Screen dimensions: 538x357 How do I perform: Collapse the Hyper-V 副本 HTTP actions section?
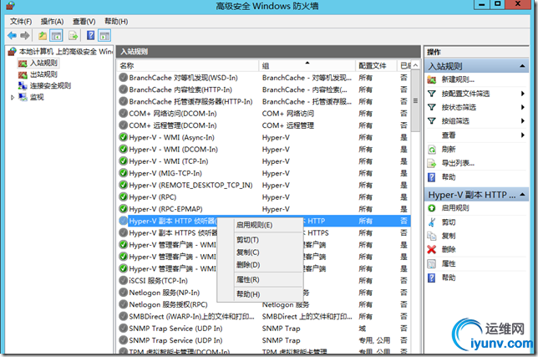click(x=522, y=195)
